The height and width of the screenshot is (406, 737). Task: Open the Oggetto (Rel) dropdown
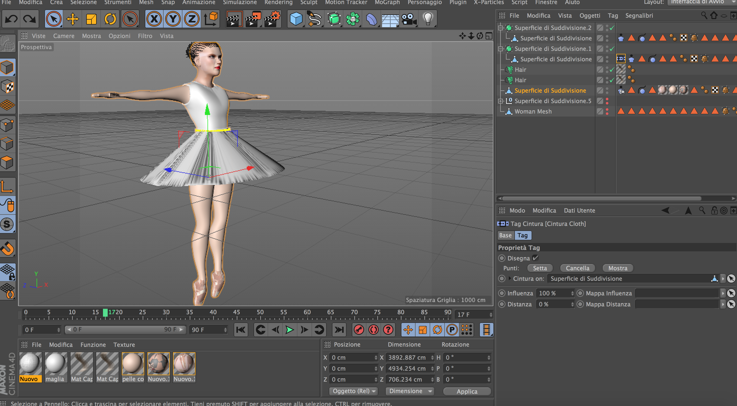coord(354,391)
